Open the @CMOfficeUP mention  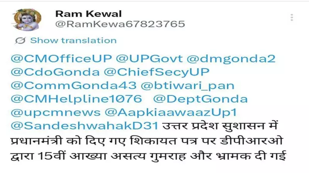pyautogui.click(x=61, y=58)
